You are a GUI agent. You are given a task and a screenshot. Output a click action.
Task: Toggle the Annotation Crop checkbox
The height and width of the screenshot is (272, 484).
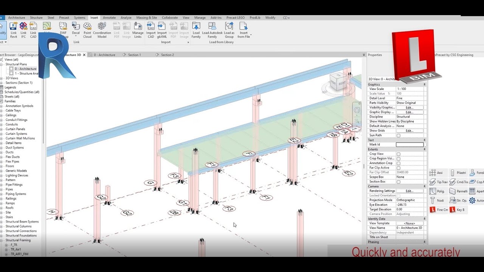(398, 163)
